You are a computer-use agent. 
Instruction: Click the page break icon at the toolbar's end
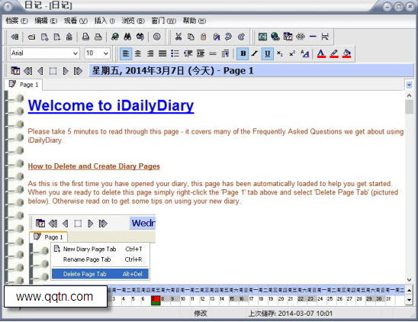[x=325, y=37]
